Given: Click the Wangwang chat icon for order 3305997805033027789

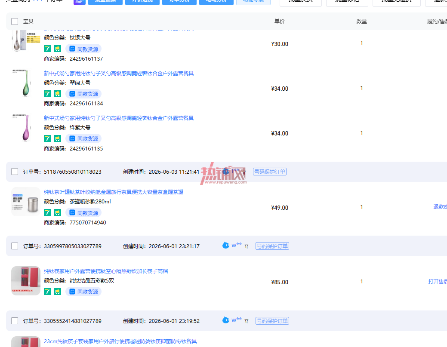Looking at the screenshot, I should (x=225, y=245).
